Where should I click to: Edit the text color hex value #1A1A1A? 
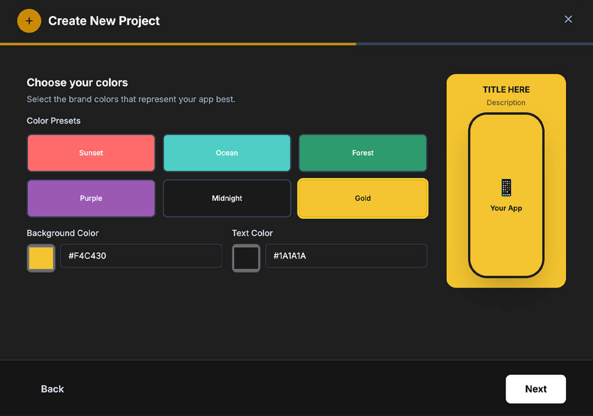[346, 256]
